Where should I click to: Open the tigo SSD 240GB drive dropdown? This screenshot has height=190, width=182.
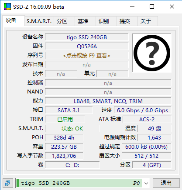point(146,183)
